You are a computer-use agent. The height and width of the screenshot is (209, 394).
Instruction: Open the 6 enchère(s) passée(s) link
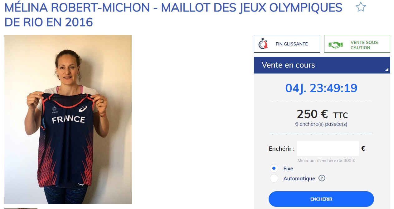click(x=321, y=124)
